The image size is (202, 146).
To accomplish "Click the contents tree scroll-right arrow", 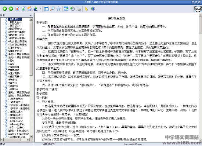I will pos(28,139).
